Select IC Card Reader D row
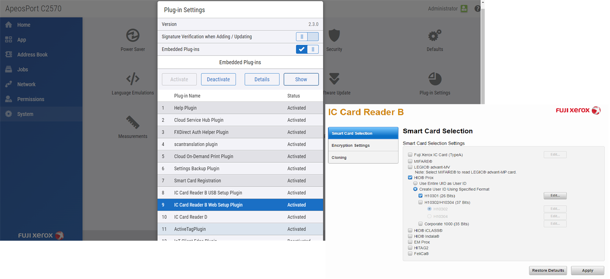 click(x=240, y=217)
